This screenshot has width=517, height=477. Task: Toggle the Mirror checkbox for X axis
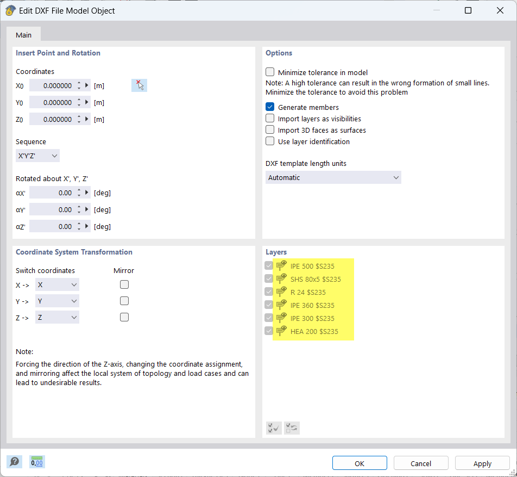tap(124, 284)
